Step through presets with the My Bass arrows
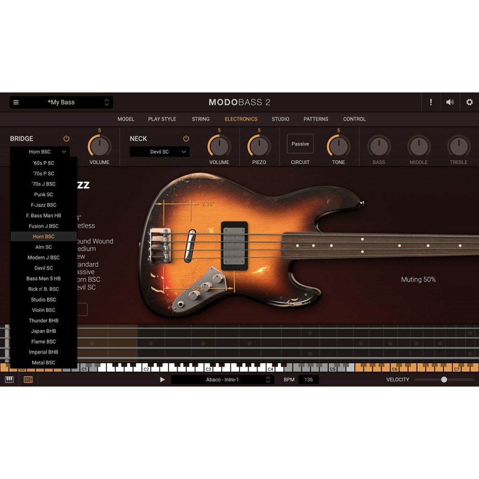The height and width of the screenshot is (479, 479). (107, 103)
